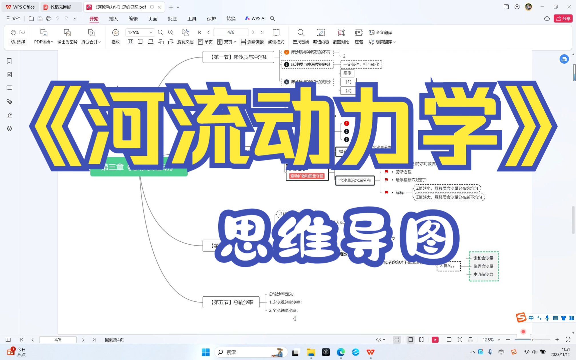
Task: Open Find and Replace tool
Action: (301, 37)
